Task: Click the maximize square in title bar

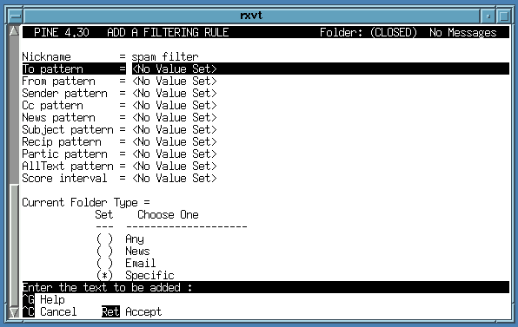Action: click(504, 16)
